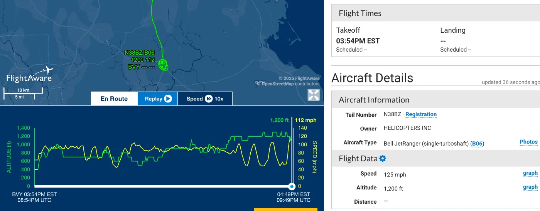
Task: Click the Speed fast-forward arrows icon
Action: pyautogui.click(x=209, y=99)
